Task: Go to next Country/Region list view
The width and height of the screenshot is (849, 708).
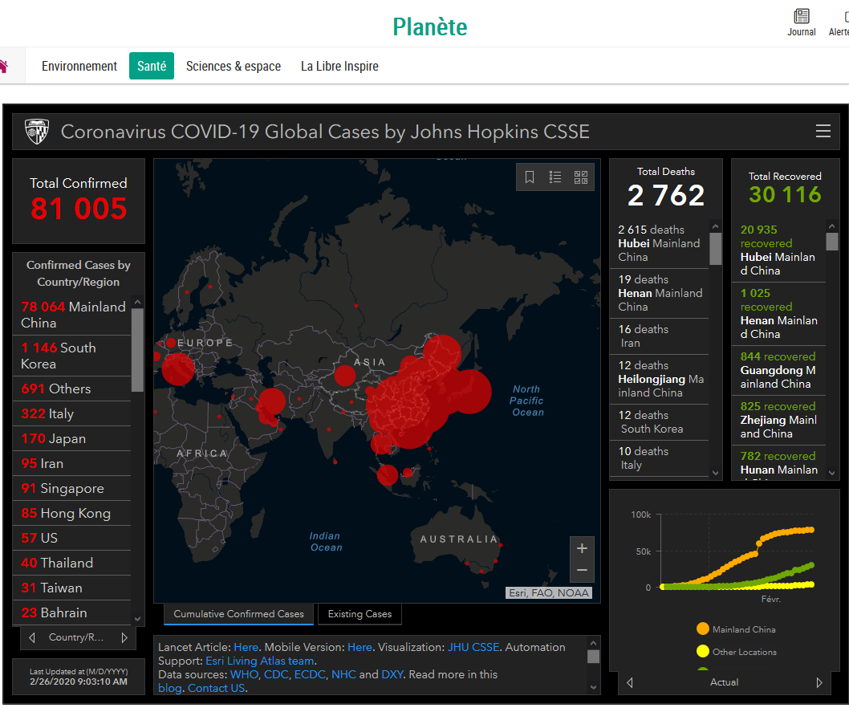Action: click(x=124, y=637)
